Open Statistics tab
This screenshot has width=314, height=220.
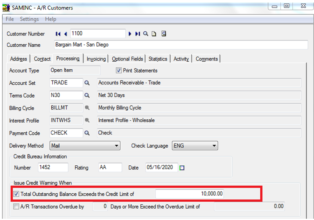tap(158, 59)
